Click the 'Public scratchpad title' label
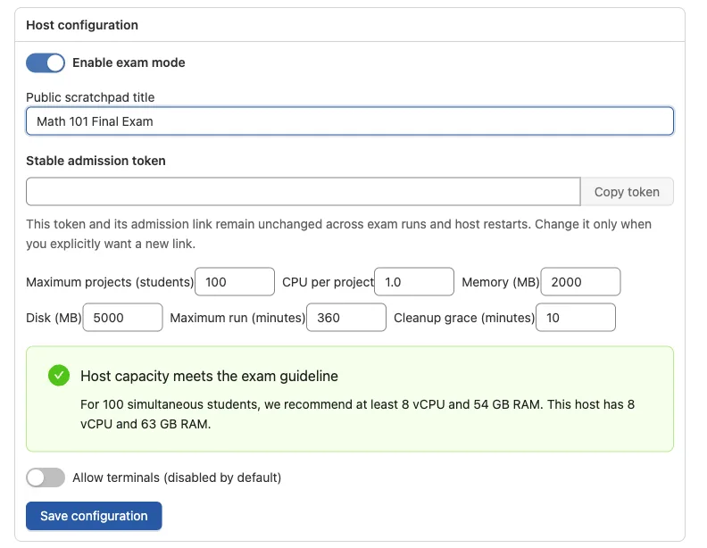Screen dimensions: 707x548 90,97
